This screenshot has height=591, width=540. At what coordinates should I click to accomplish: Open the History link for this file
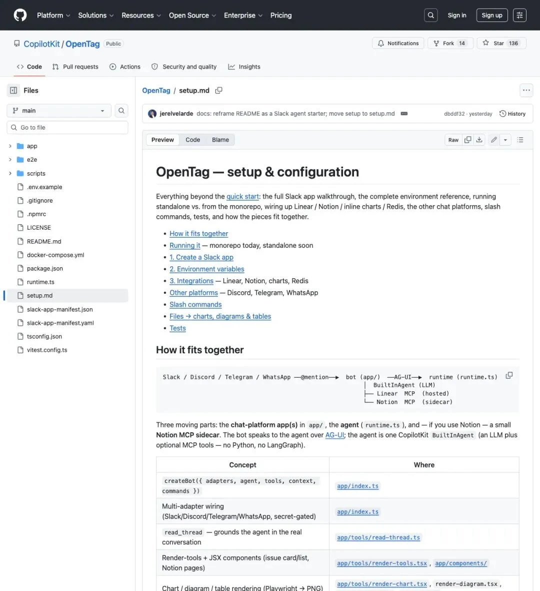512,114
